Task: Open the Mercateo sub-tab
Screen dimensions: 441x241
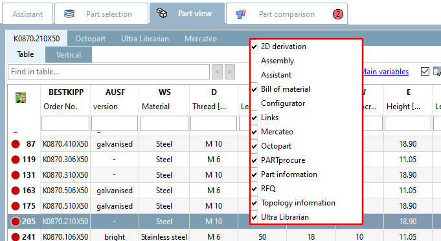Action: pyautogui.click(x=201, y=39)
